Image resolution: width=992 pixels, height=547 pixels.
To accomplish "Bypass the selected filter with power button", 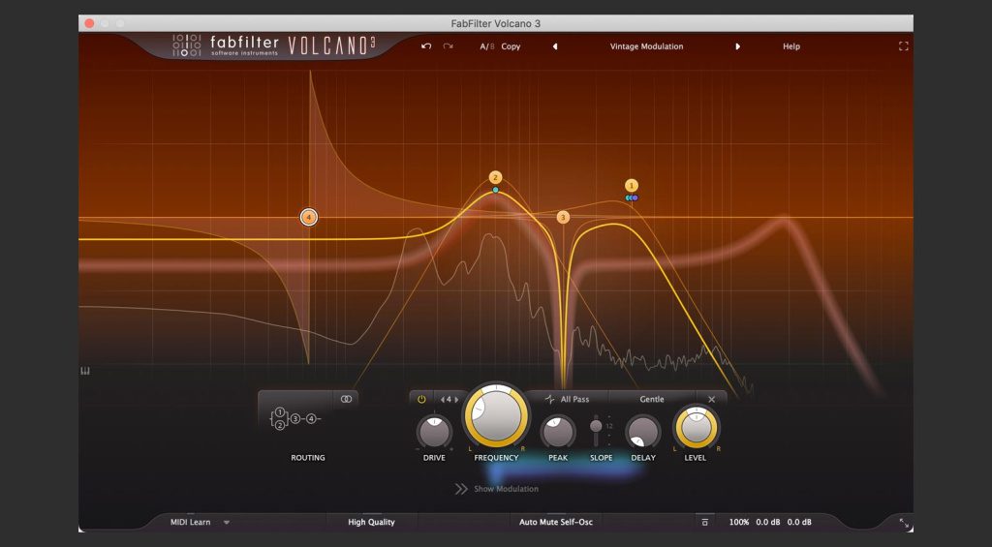I will 421,399.
